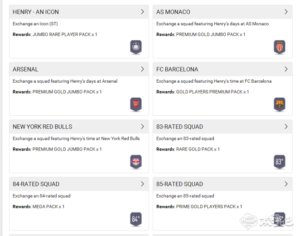Expand the Henry - An Icon challenge chevron
Image resolution: width=299 pixels, height=236 pixels.
(x=142, y=12)
